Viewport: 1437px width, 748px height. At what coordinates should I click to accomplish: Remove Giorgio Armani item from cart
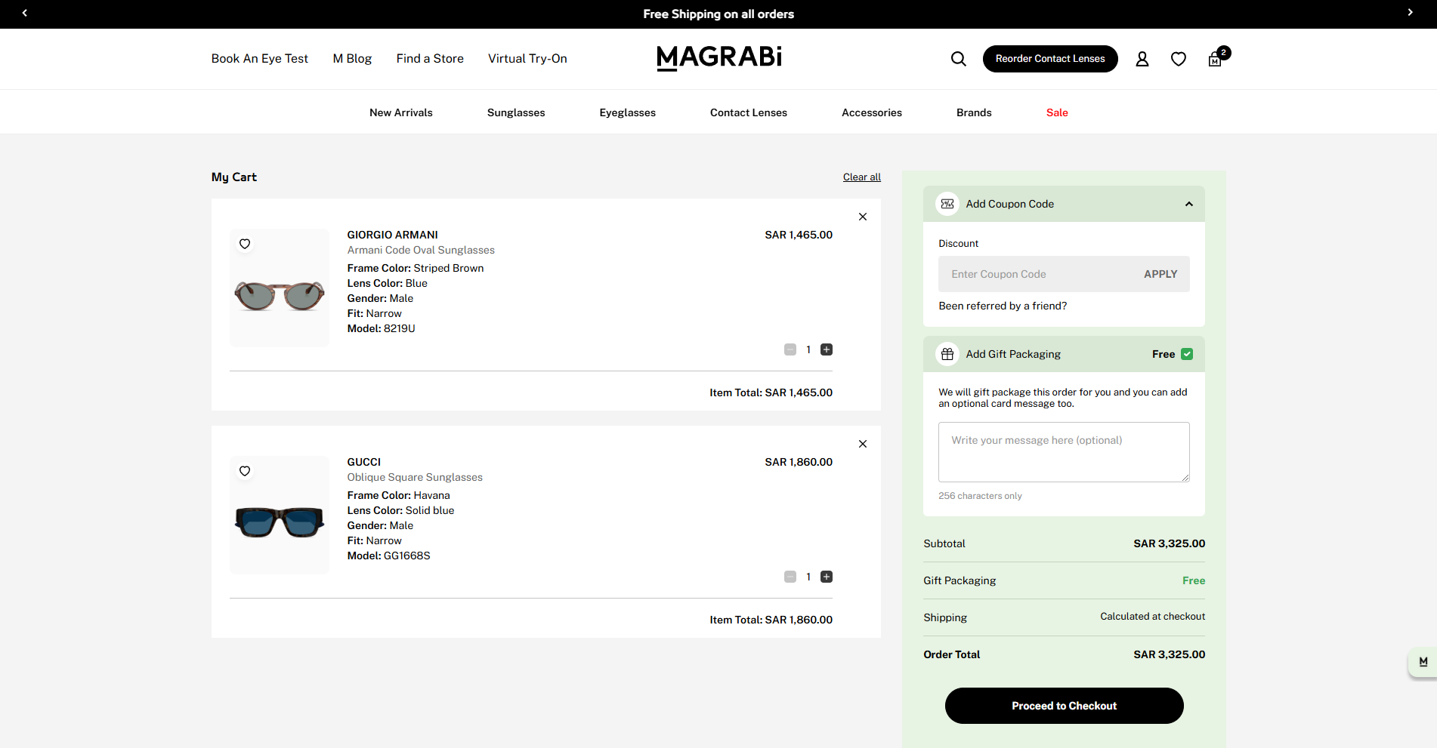(x=863, y=217)
